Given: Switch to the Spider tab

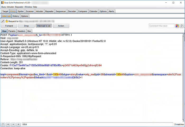Looking at the screenshot, I should tap(21, 11).
